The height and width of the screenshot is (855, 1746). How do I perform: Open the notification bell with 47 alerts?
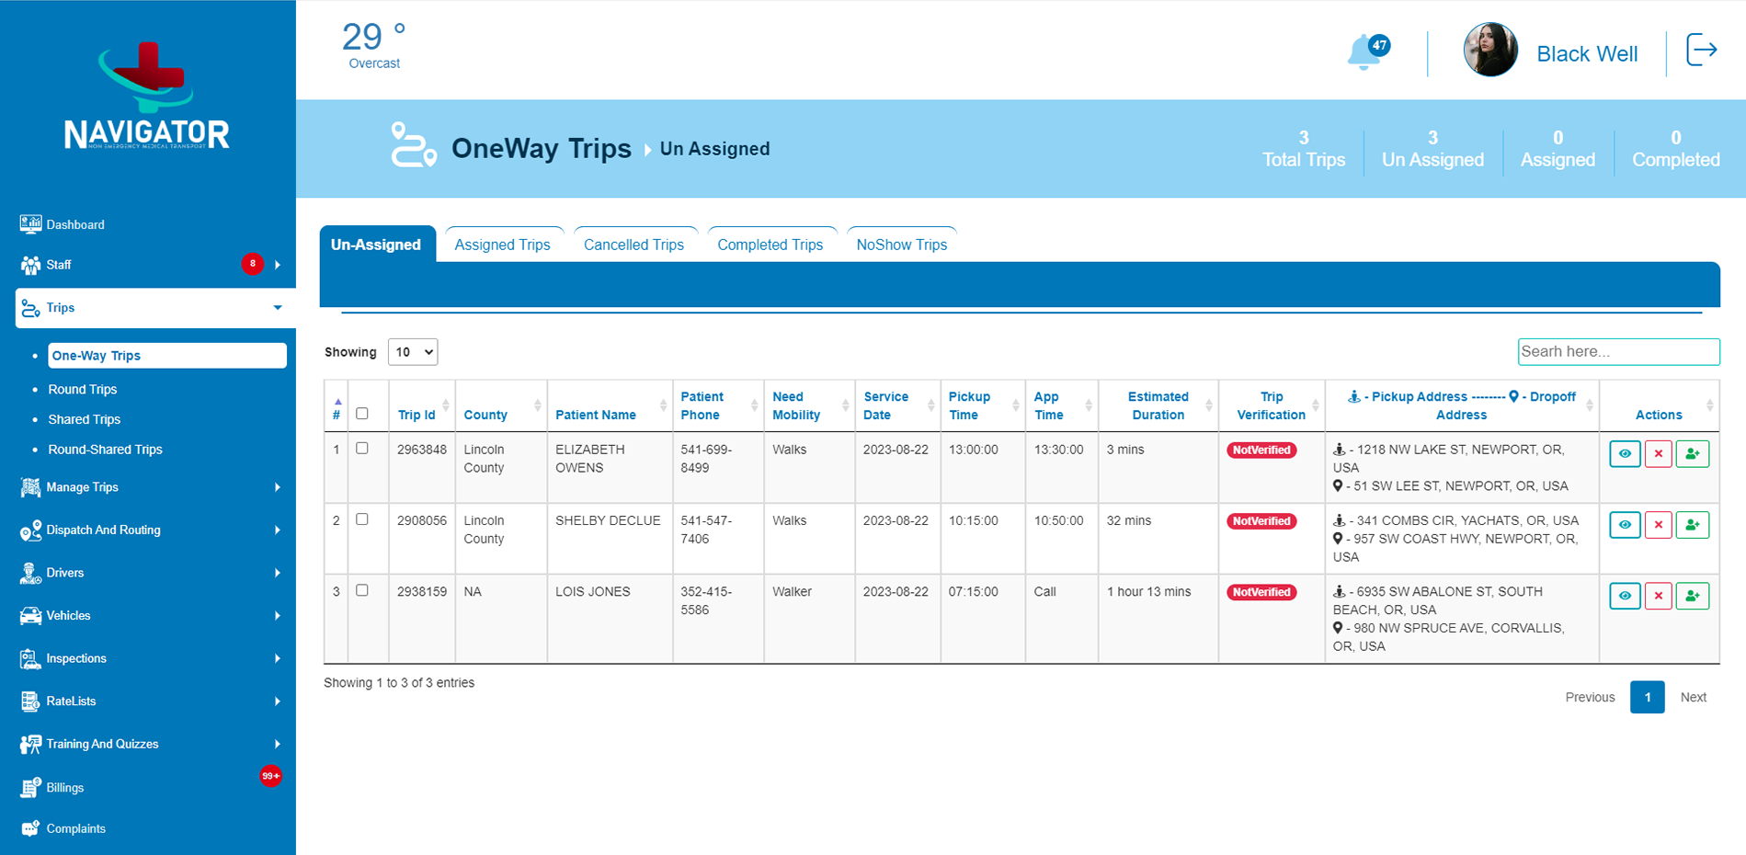click(1365, 52)
